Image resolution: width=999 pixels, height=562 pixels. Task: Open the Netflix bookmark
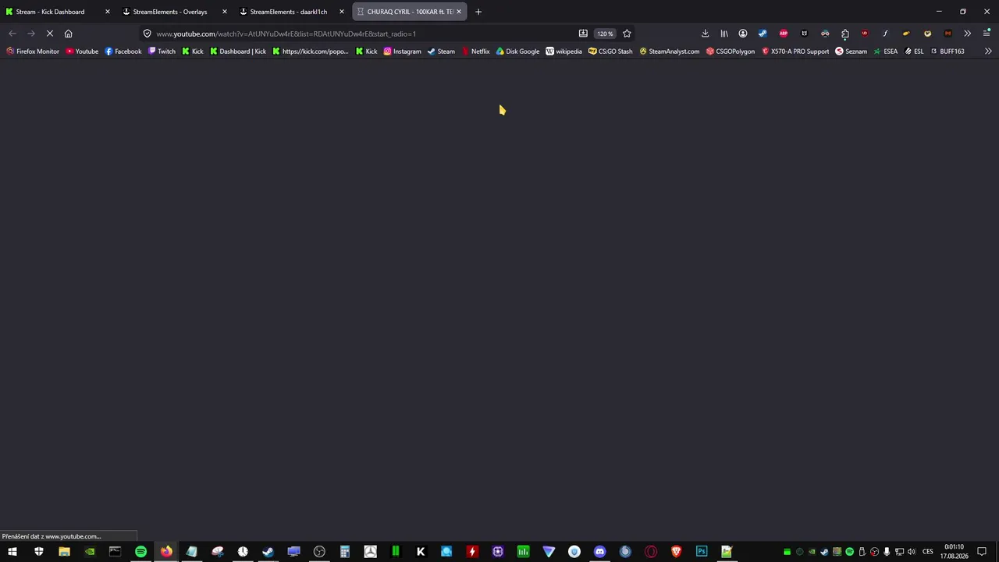click(475, 52)
